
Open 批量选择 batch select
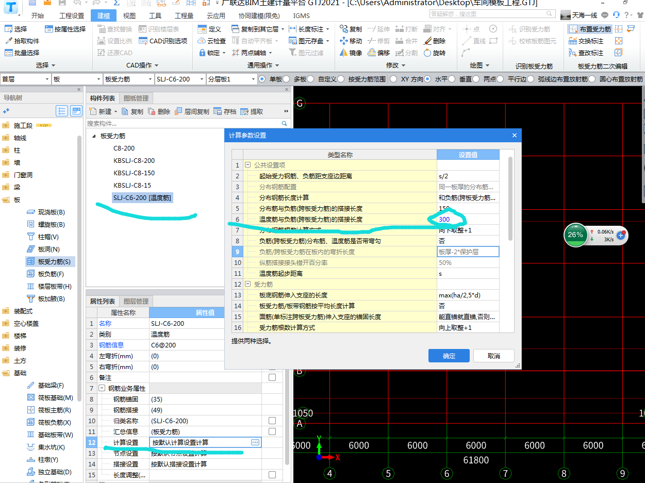click(x=22, y=53)
